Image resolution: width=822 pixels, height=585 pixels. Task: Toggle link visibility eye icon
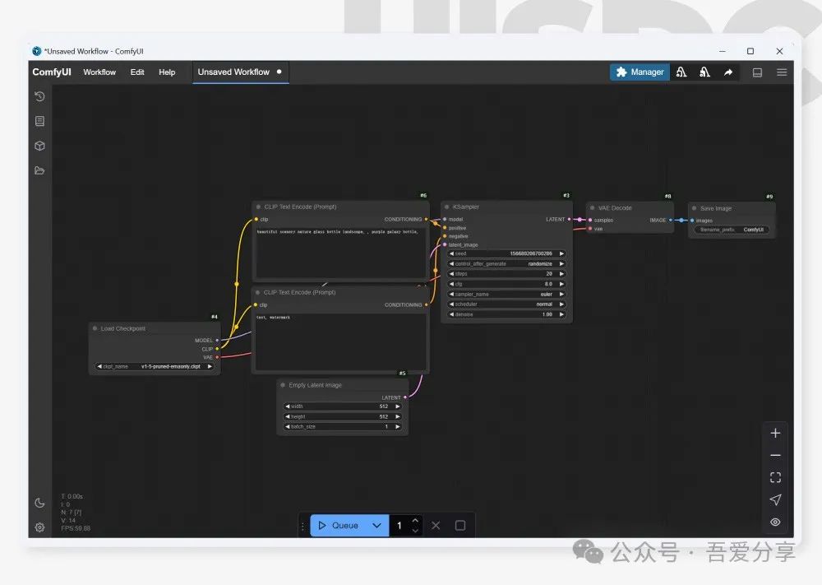click(775, 522)
